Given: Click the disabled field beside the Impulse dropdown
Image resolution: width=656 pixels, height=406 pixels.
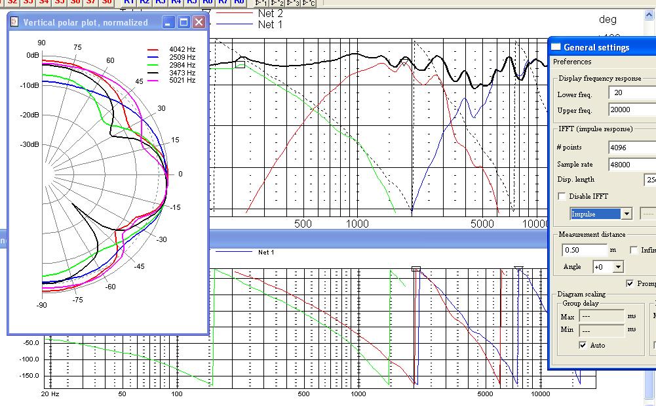Looking at the screenshot, I should pyautogui.click(x=648, y=214).
